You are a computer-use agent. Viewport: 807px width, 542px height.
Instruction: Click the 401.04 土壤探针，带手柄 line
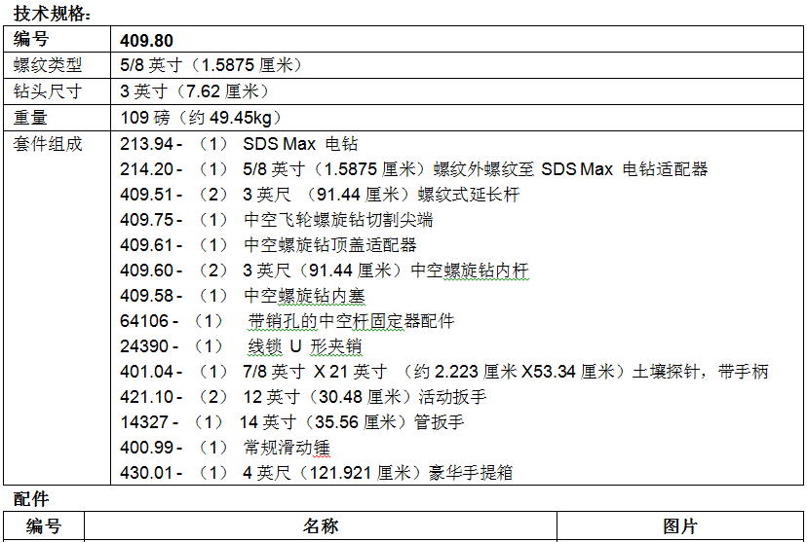(x=443, y=372)
